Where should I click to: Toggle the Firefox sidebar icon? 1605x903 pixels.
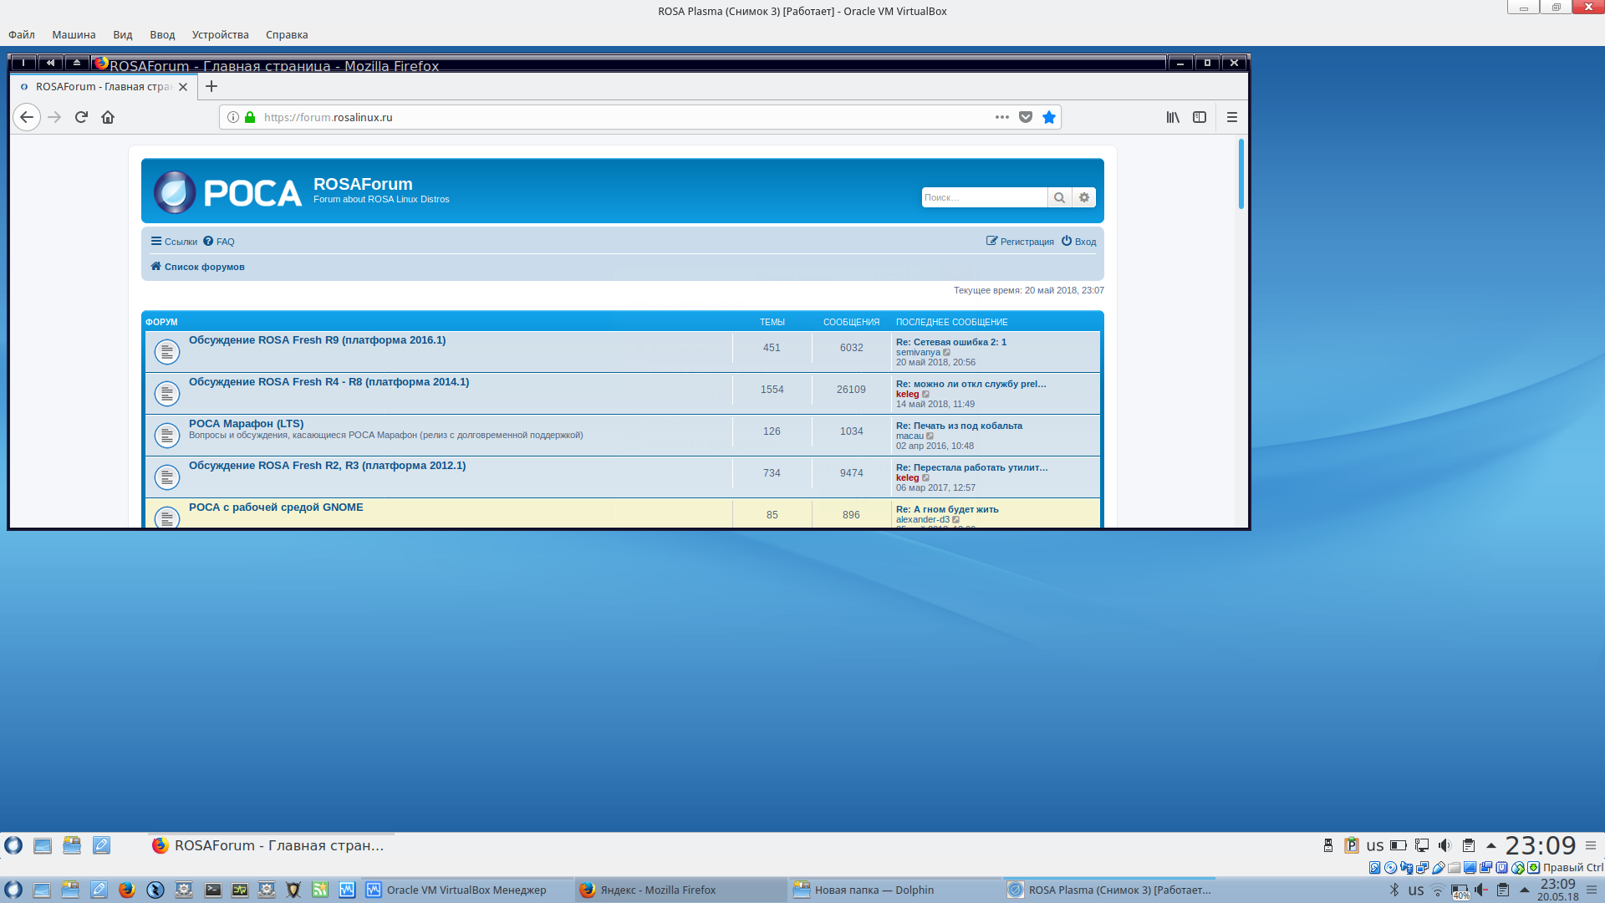1200,117
